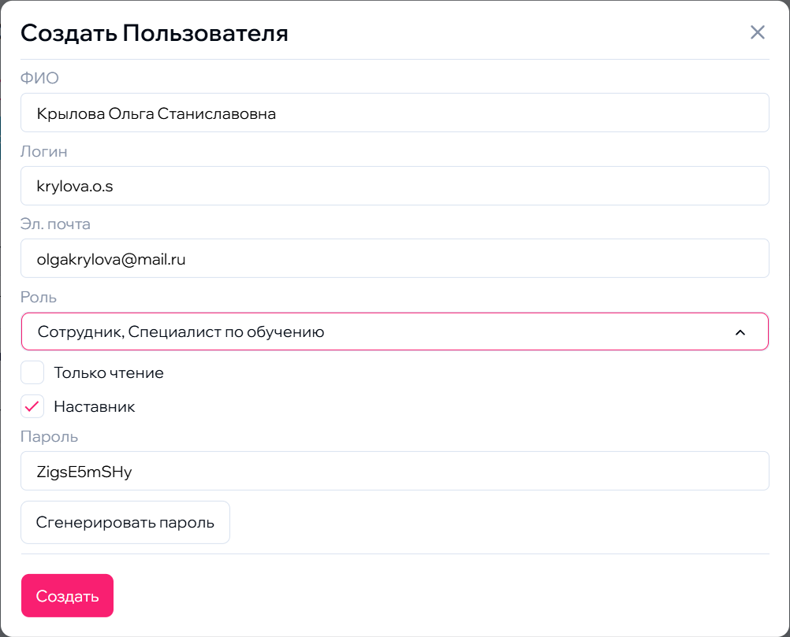
Task: Click the Только чтение label text
Action: [109, 372]
